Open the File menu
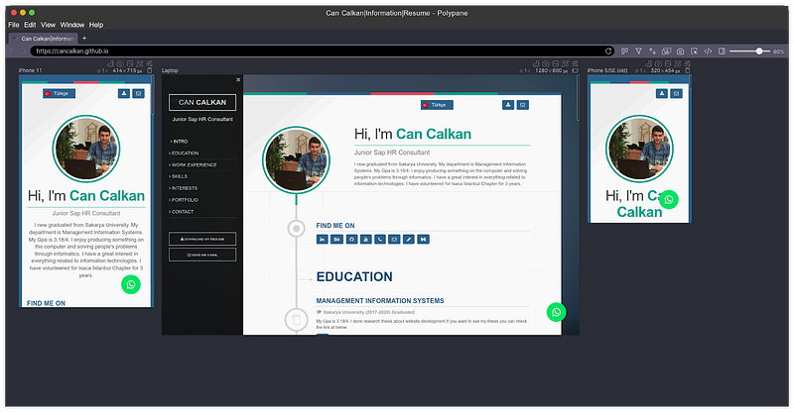This screenshot has width=794, height=412. tap(14, 25)
